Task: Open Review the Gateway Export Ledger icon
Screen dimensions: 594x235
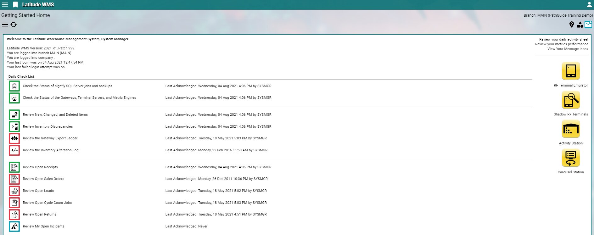Action: tap(14, 138)
